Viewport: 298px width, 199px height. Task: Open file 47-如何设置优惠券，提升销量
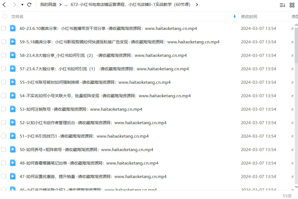click(x=93, y=176)
